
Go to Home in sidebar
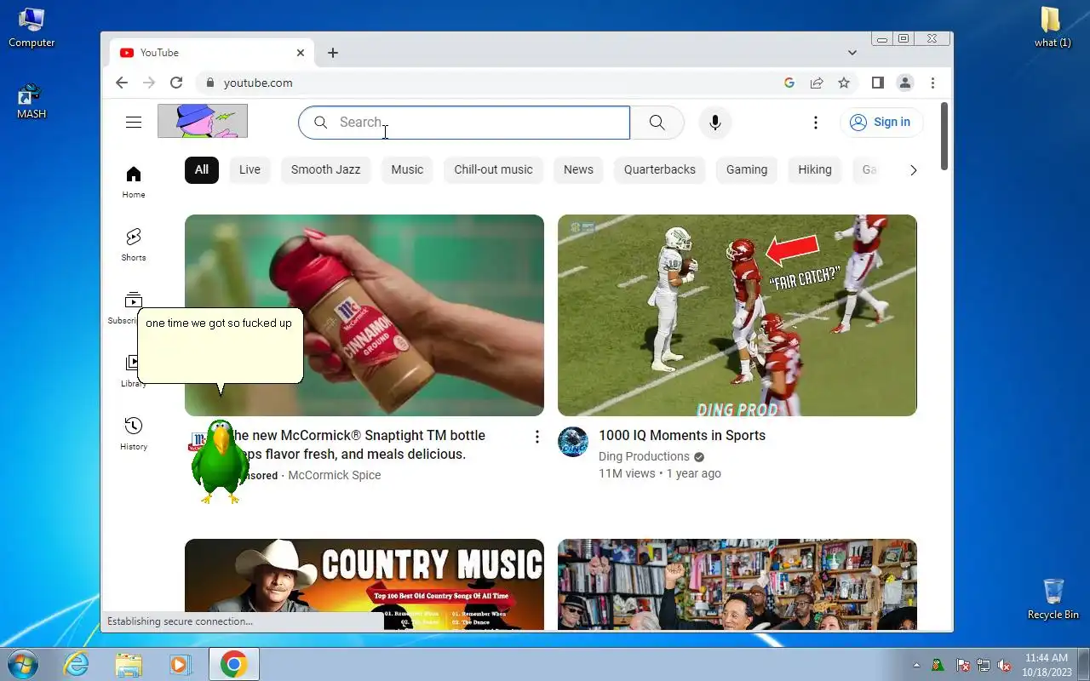pos(134,182)
